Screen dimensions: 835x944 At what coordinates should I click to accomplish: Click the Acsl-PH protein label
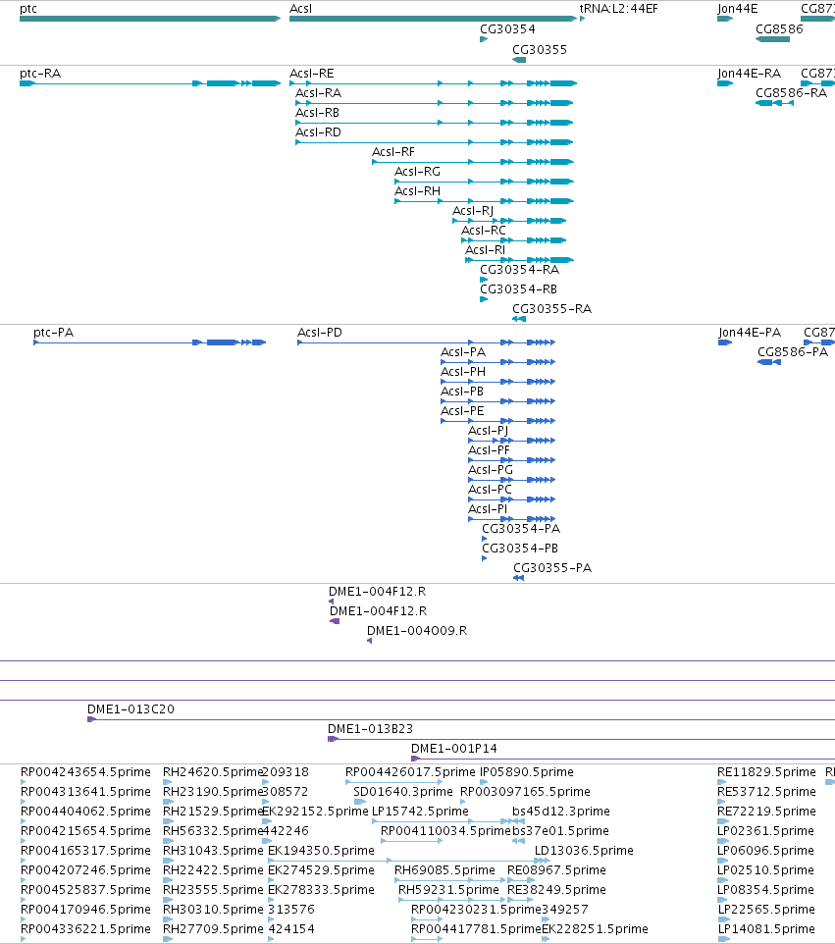[463, 372]
